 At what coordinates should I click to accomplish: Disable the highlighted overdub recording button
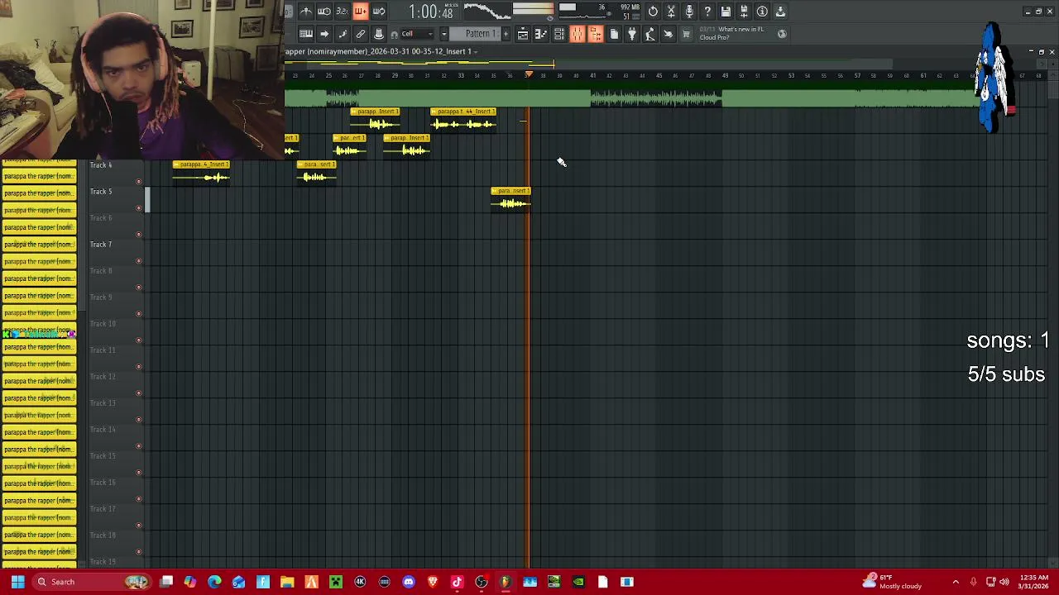[x=360, y=12]
